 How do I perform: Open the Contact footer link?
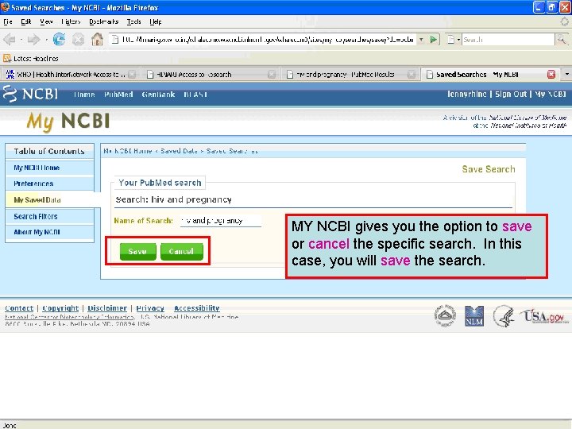(19, 308)
